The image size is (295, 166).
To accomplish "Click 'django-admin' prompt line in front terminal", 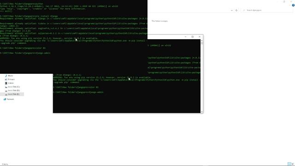I will click(78, 92).
